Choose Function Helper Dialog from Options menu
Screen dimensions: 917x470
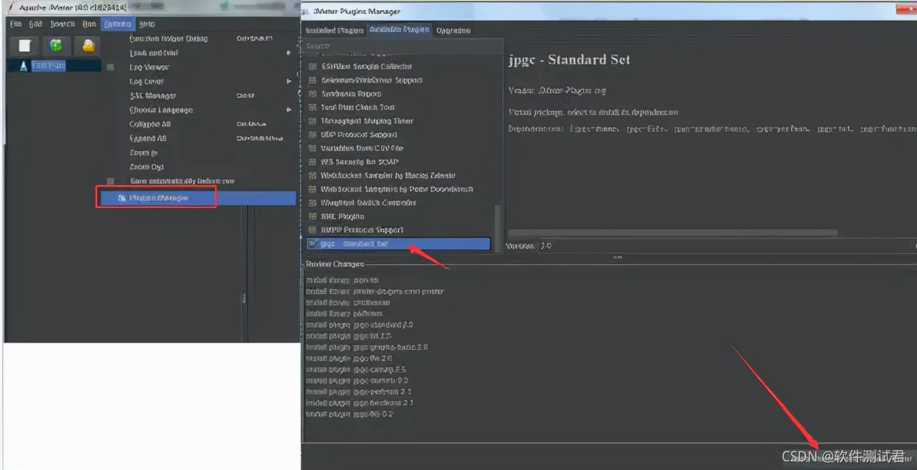point(168,39)
